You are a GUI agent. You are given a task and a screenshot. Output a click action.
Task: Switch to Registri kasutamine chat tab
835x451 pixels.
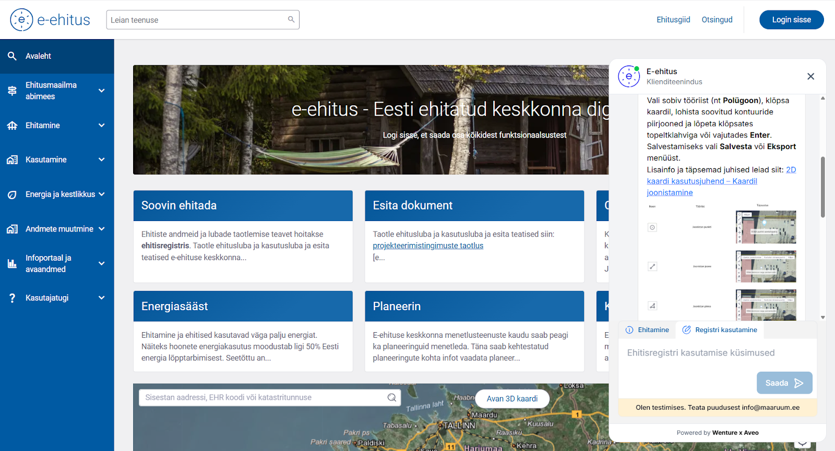pos(720,330)
